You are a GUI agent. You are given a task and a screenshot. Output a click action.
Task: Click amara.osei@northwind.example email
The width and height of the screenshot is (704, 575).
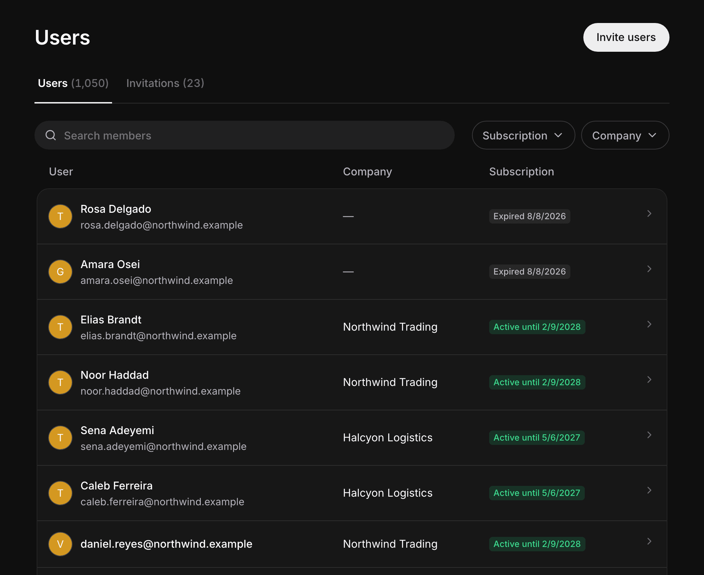(157, 281)
